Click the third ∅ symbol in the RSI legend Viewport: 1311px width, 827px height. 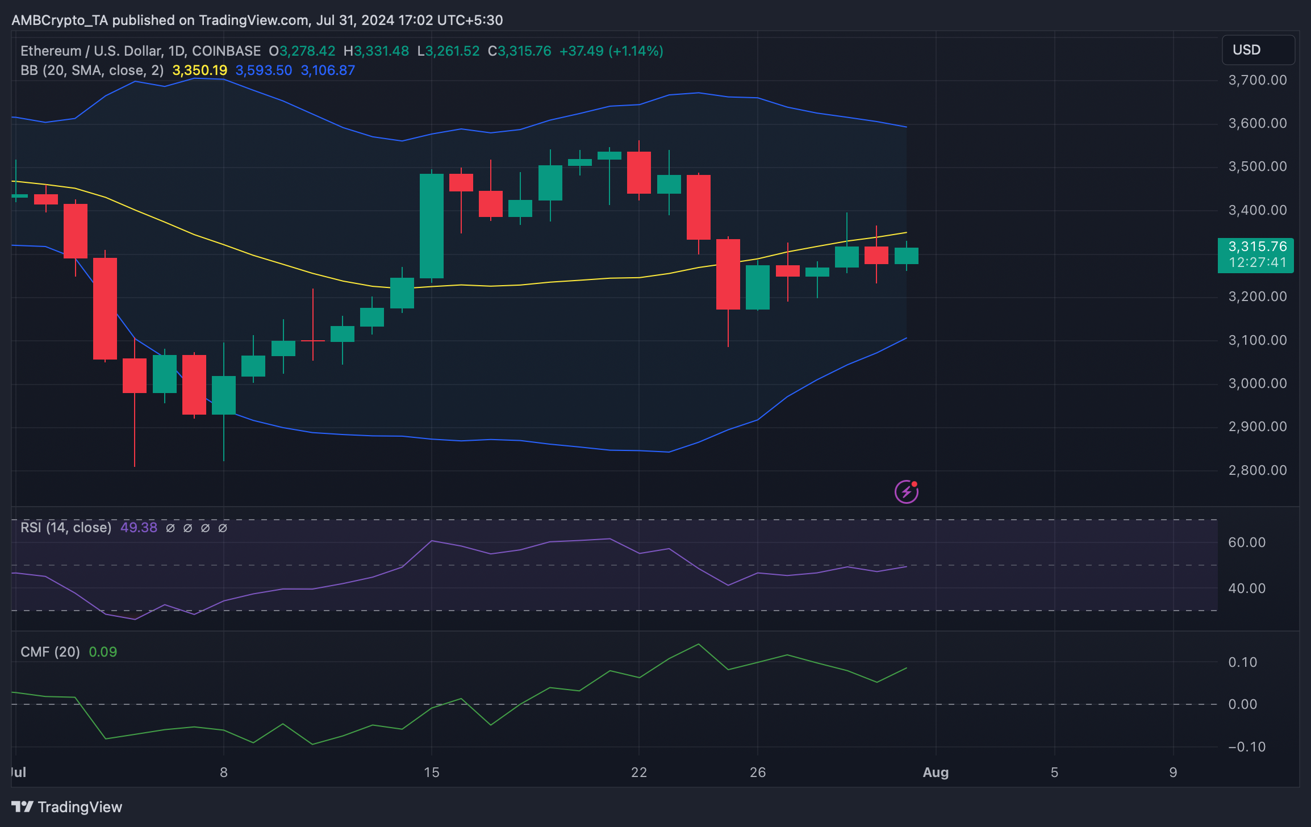[x=206, y=528]
